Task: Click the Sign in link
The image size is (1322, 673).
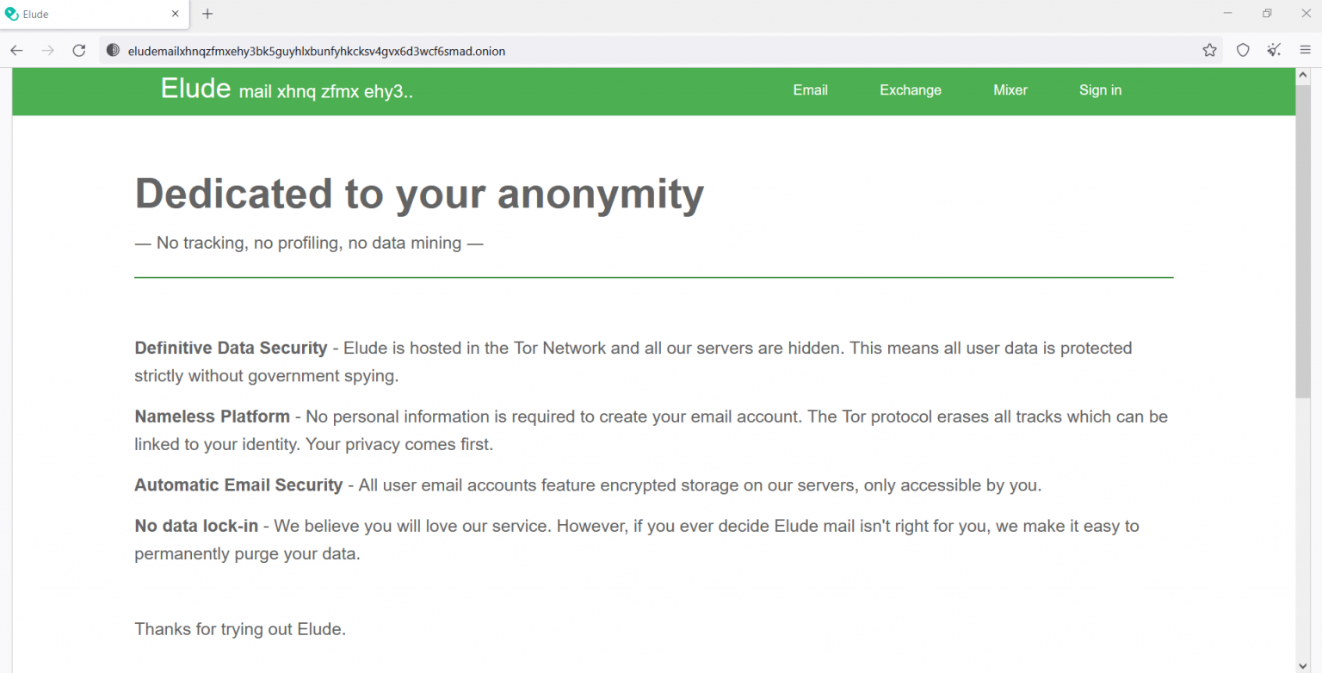Action: [x=1100, y=90]
